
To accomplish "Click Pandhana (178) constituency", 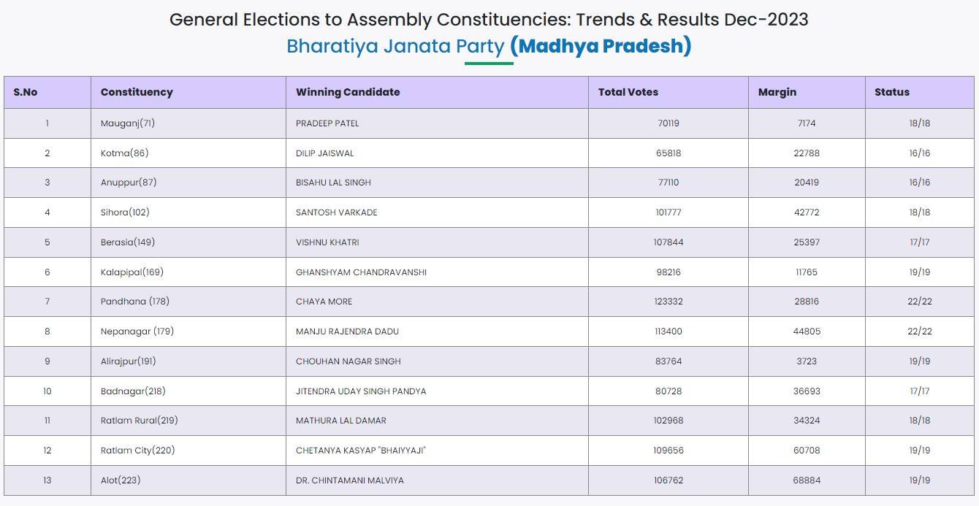I will [x=135, y=302].
